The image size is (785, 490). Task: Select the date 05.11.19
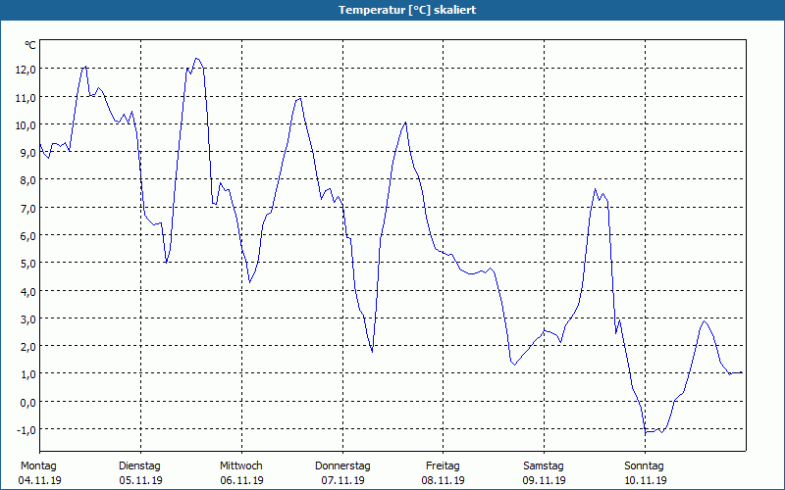[x=140, y=480]
